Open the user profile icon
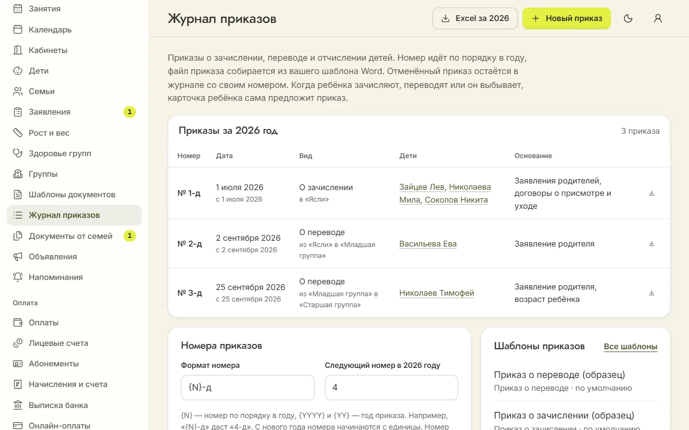 pos(658,18)
